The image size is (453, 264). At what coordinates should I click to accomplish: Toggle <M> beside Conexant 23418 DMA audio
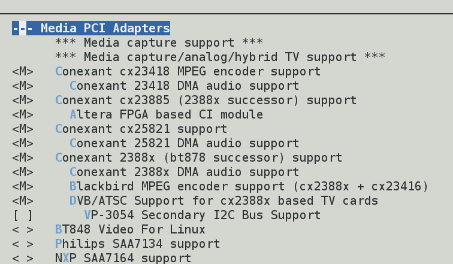tap(23, 86)
